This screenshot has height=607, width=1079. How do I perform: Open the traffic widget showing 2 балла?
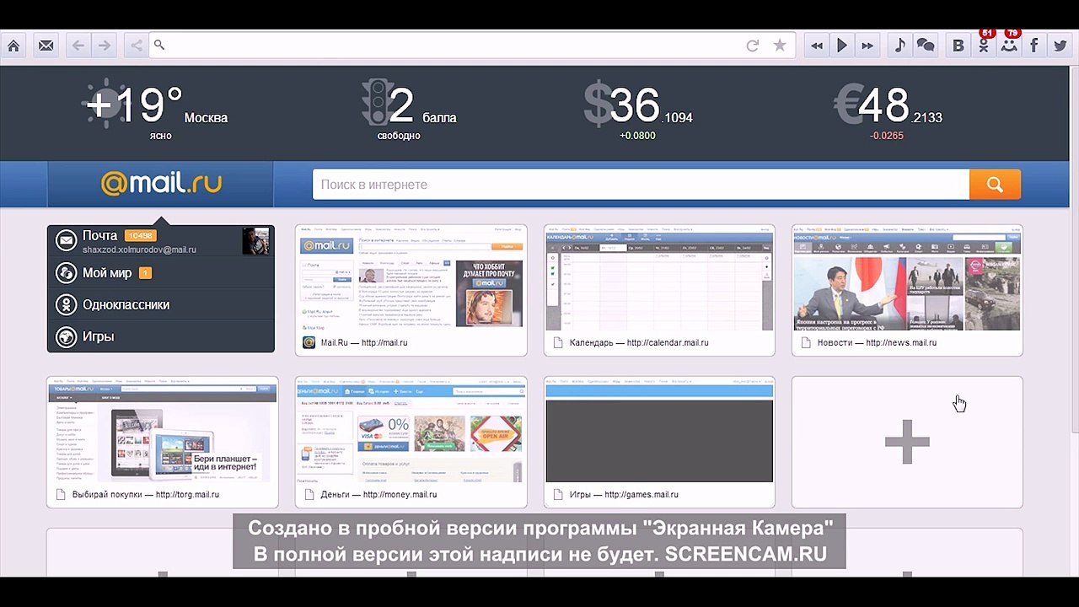point(409,110)
